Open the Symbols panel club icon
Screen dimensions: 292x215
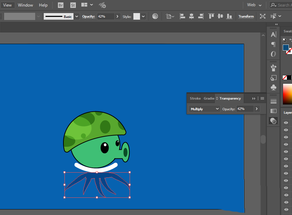coord(273,88)
